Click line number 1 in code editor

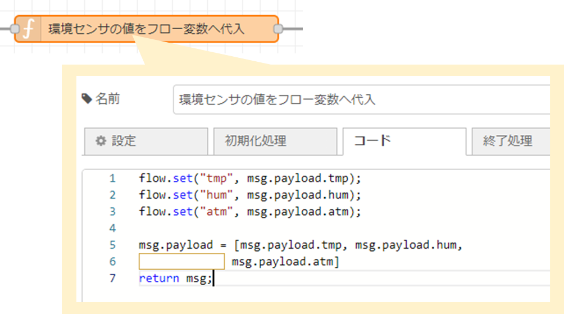pyautogui.click(x=112, y=179)
